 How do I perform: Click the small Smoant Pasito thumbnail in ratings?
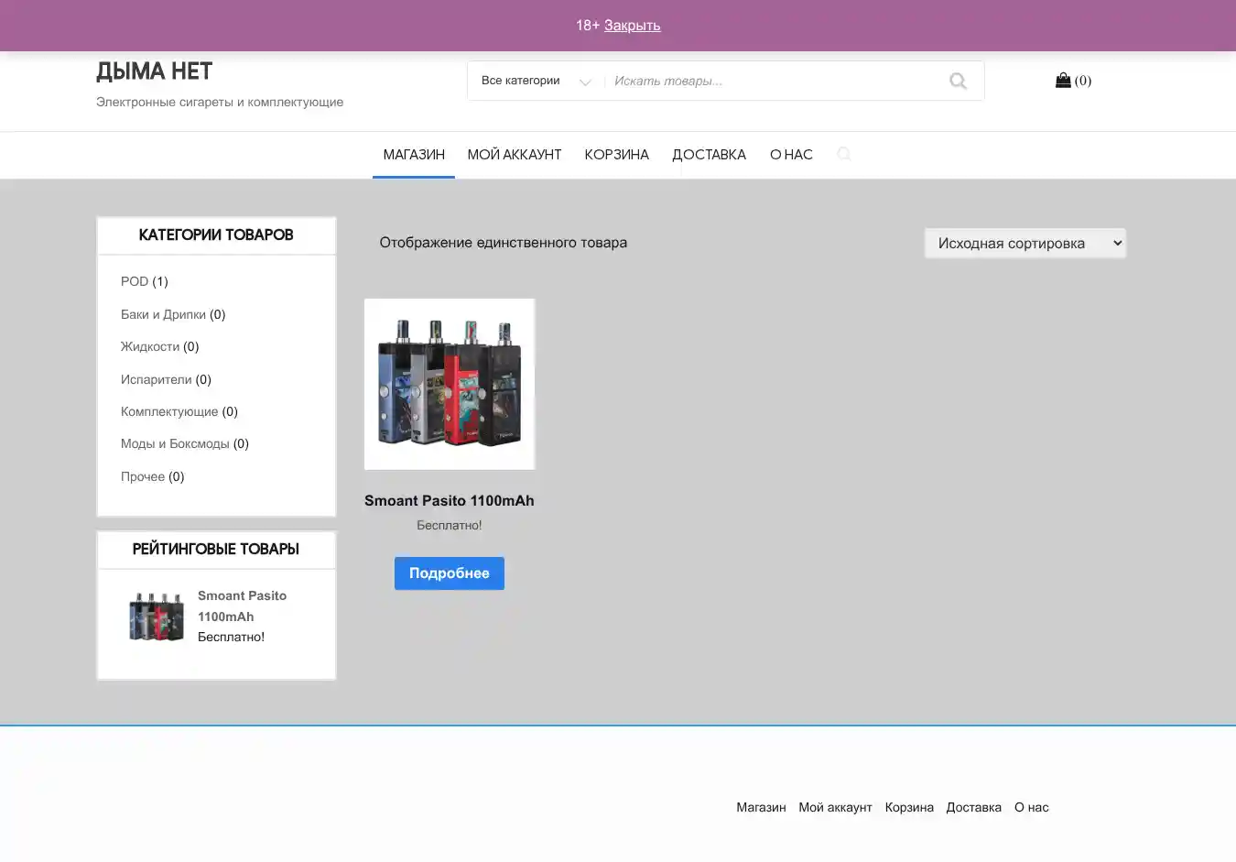point(157,616)
